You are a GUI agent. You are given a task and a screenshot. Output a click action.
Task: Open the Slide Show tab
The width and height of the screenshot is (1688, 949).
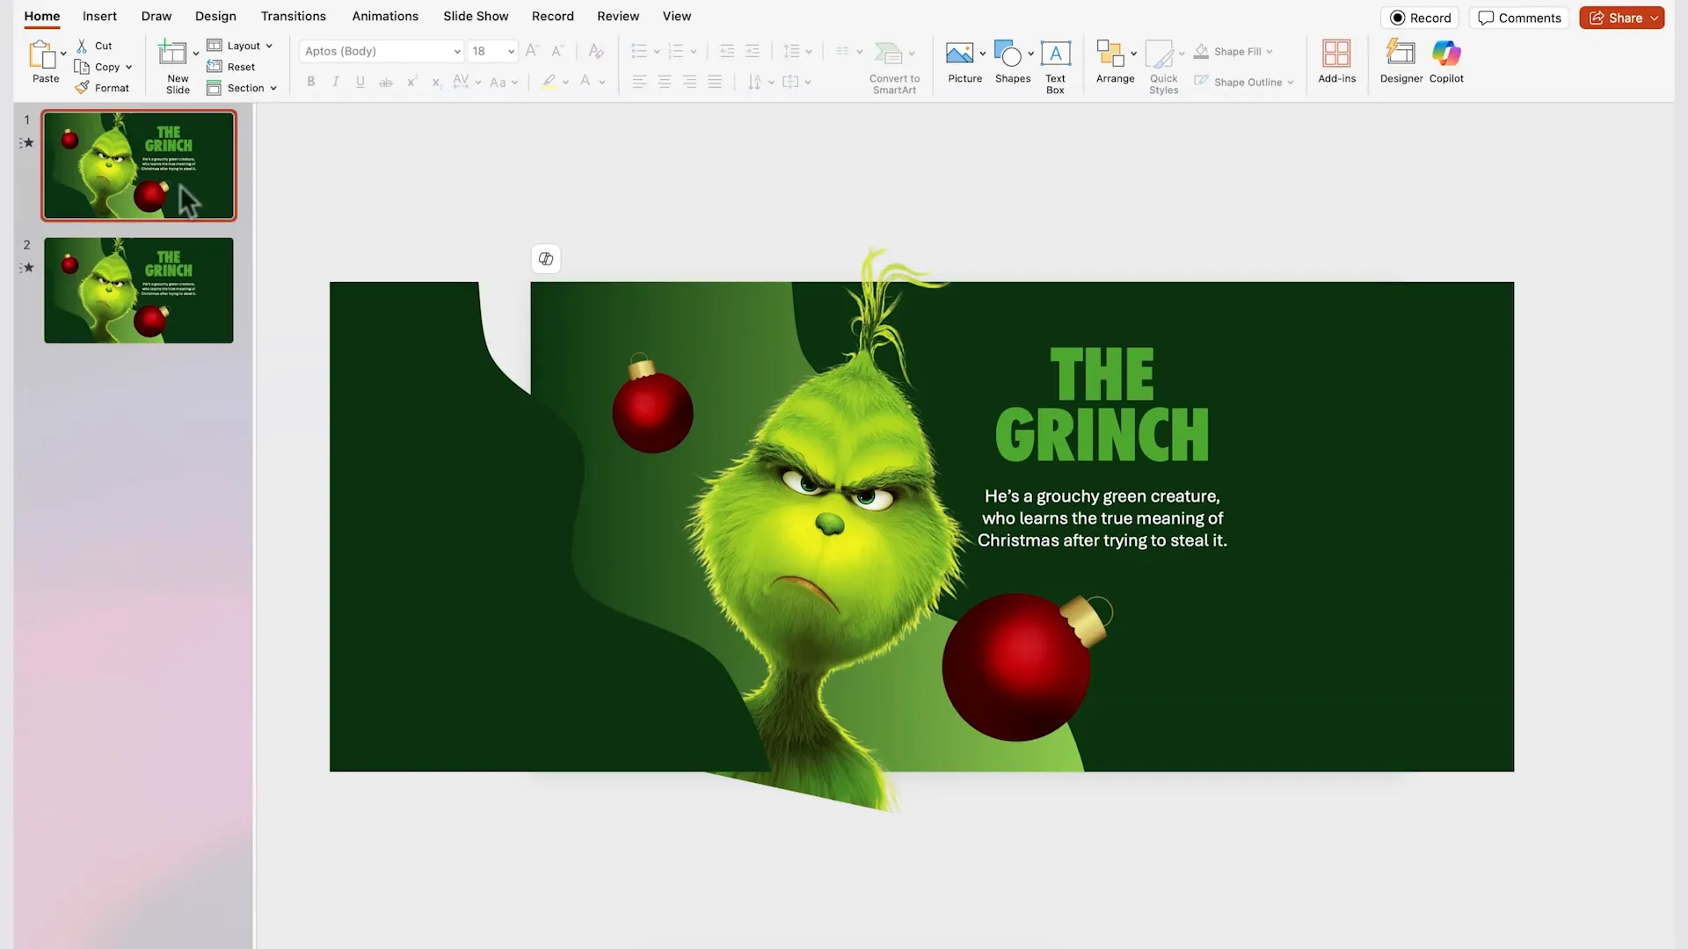pyautogui.click(x=476, y=17)
